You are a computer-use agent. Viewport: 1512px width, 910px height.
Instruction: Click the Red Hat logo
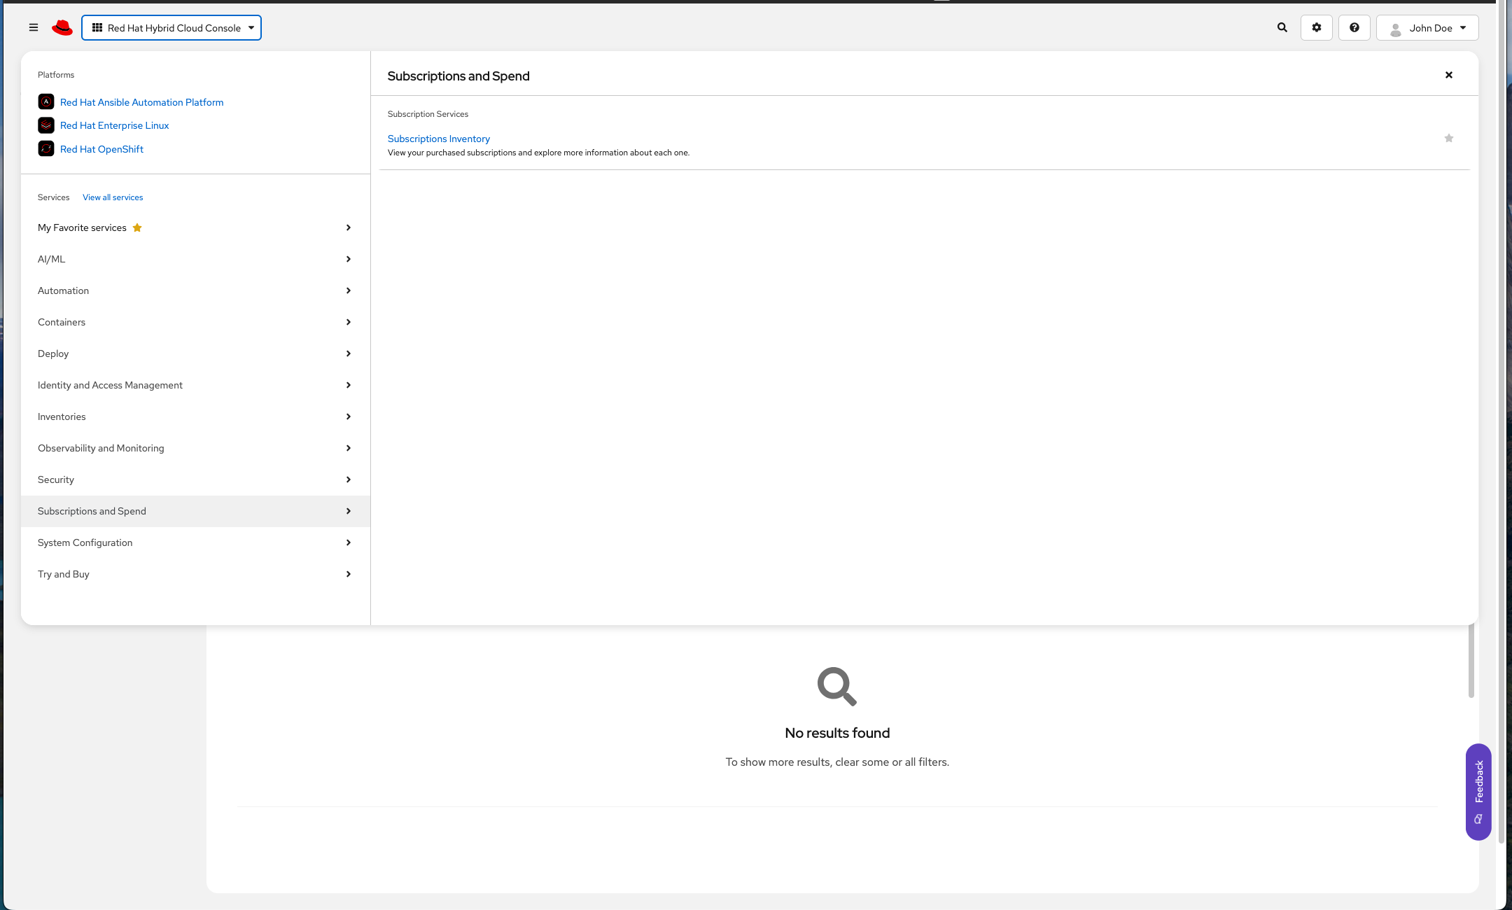pyautogui.click(x=62, y=28)
